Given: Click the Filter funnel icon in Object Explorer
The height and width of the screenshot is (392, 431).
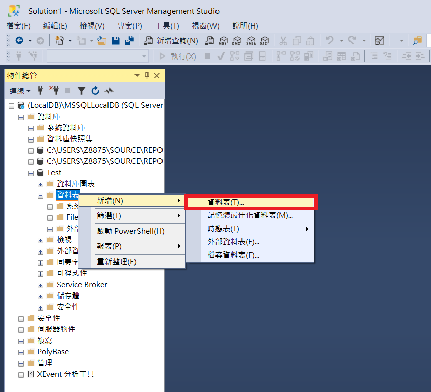Looking at the screenshot, I should click(x=82, y=91).
